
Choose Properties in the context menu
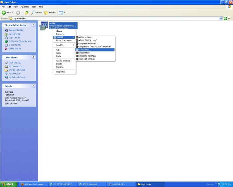point(64,72)
